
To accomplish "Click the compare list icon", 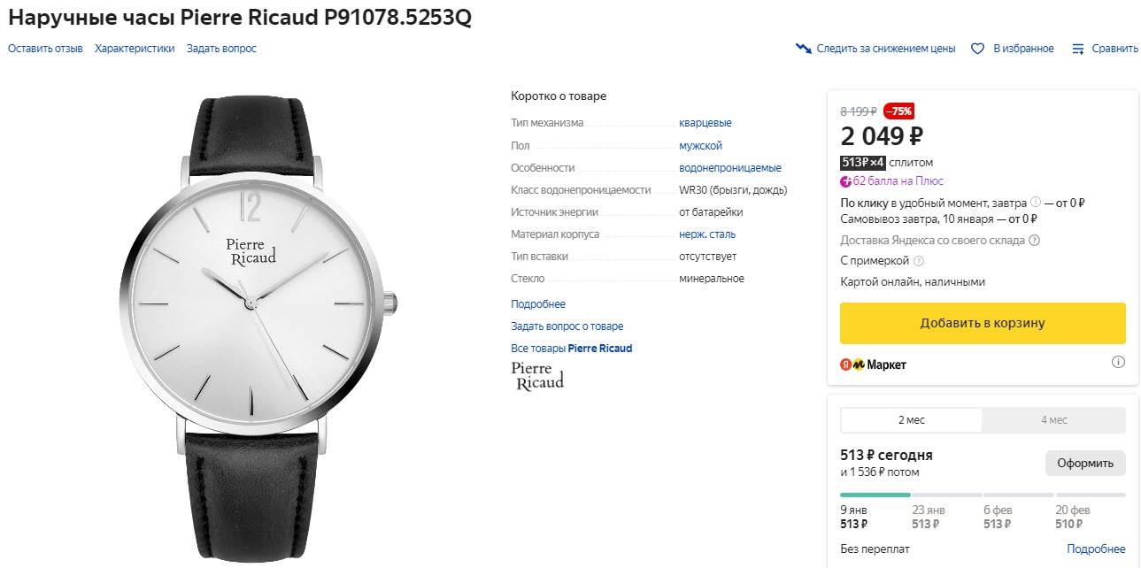I will (1077, 49).
